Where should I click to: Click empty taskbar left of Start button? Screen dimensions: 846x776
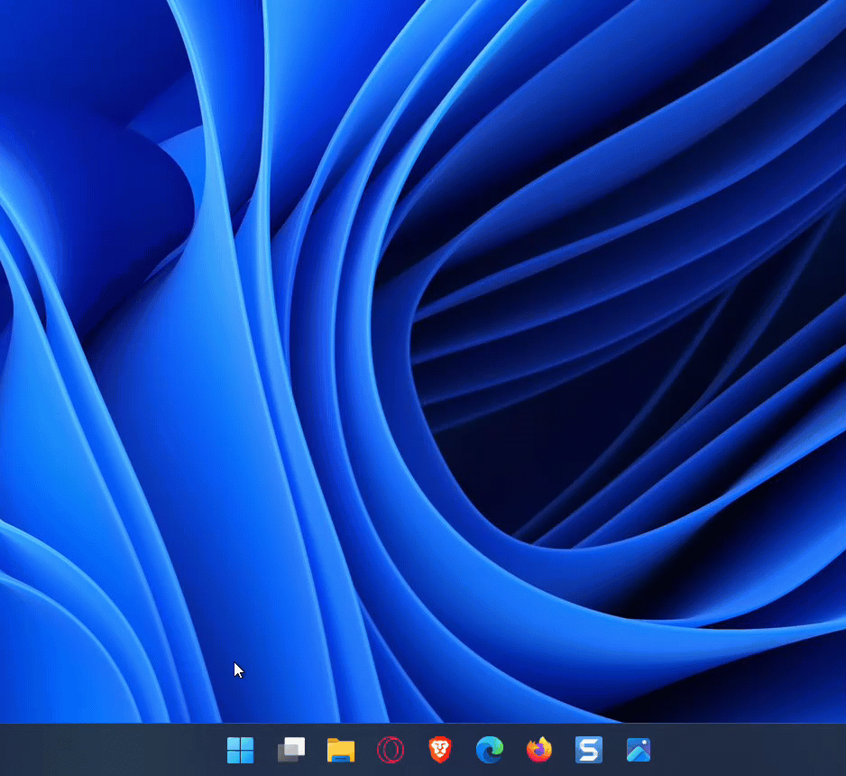click(108, 750)
